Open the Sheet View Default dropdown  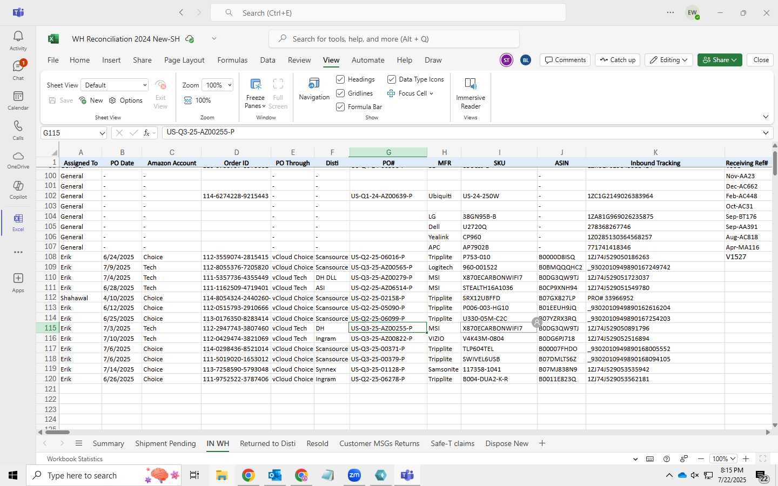click(x=115, y=85)
